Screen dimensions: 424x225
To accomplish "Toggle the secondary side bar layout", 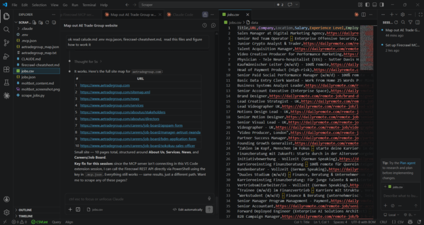I will 382,5.
